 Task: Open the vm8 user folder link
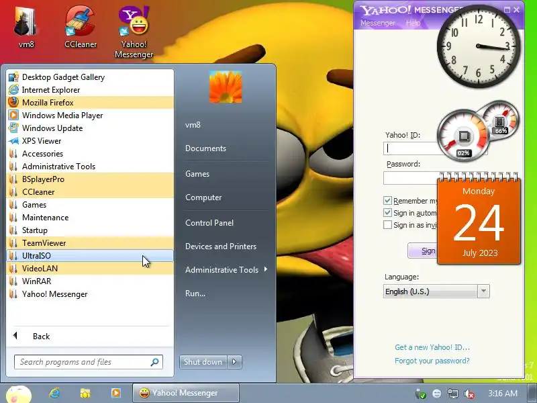point(193,125)
